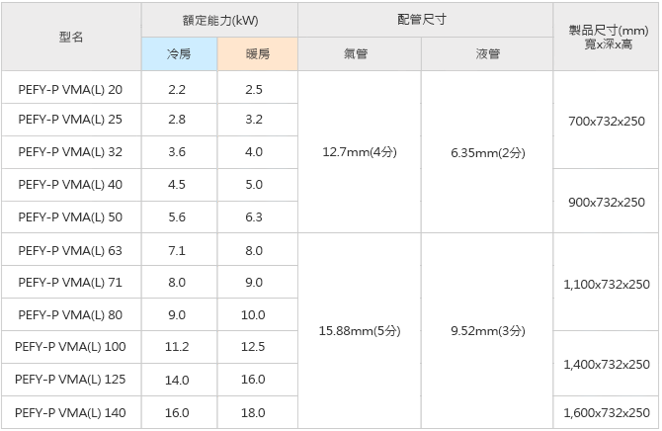Select the 額定能力(kW) header cell
The height and width of the screenshot is (431, 662).
[219, 20]
